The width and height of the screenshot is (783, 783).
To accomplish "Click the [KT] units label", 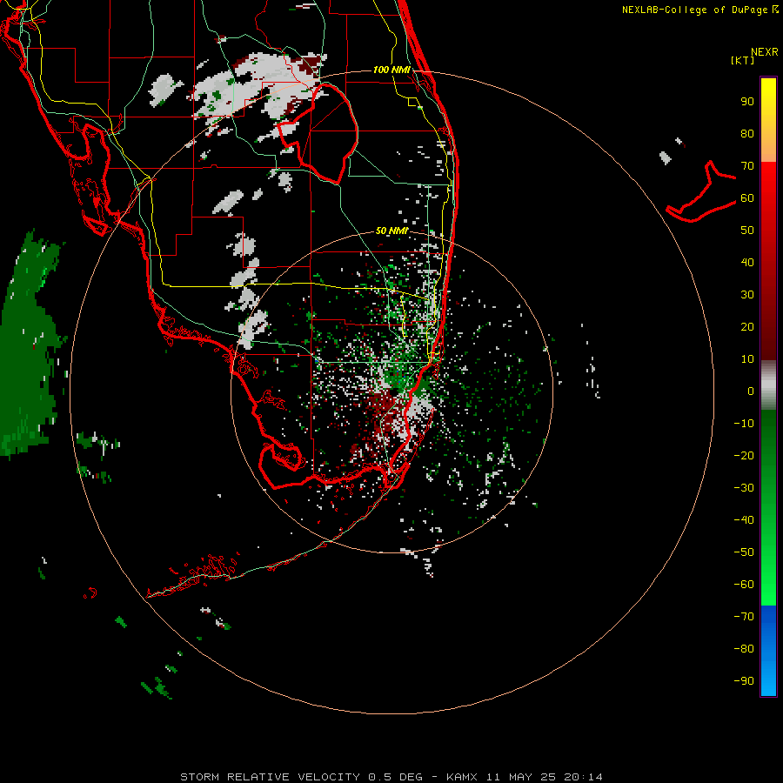I will pyautogui.click(x=743, y=60).
